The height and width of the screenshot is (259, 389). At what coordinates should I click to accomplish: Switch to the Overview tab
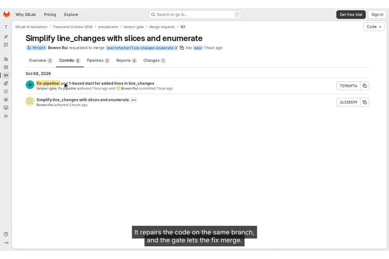pos(41,60)
